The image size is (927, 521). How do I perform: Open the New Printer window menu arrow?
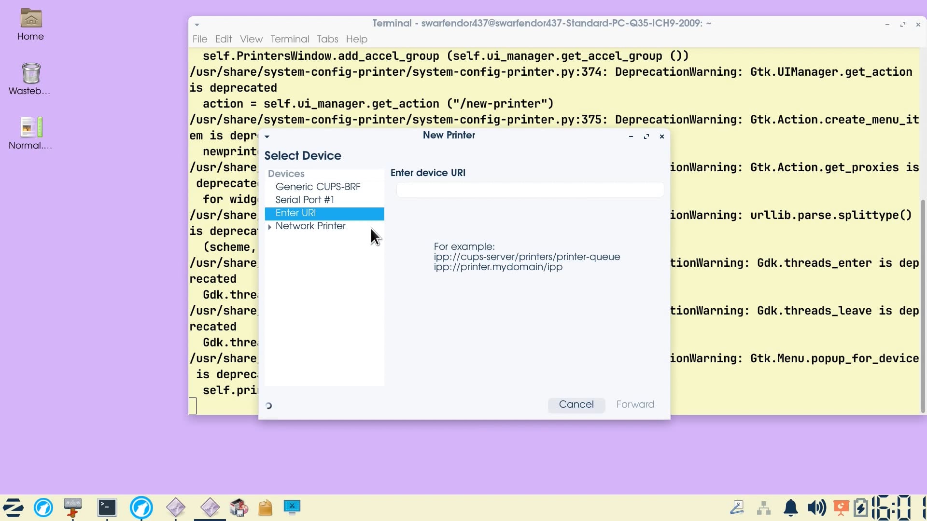(x=267, y=137)
